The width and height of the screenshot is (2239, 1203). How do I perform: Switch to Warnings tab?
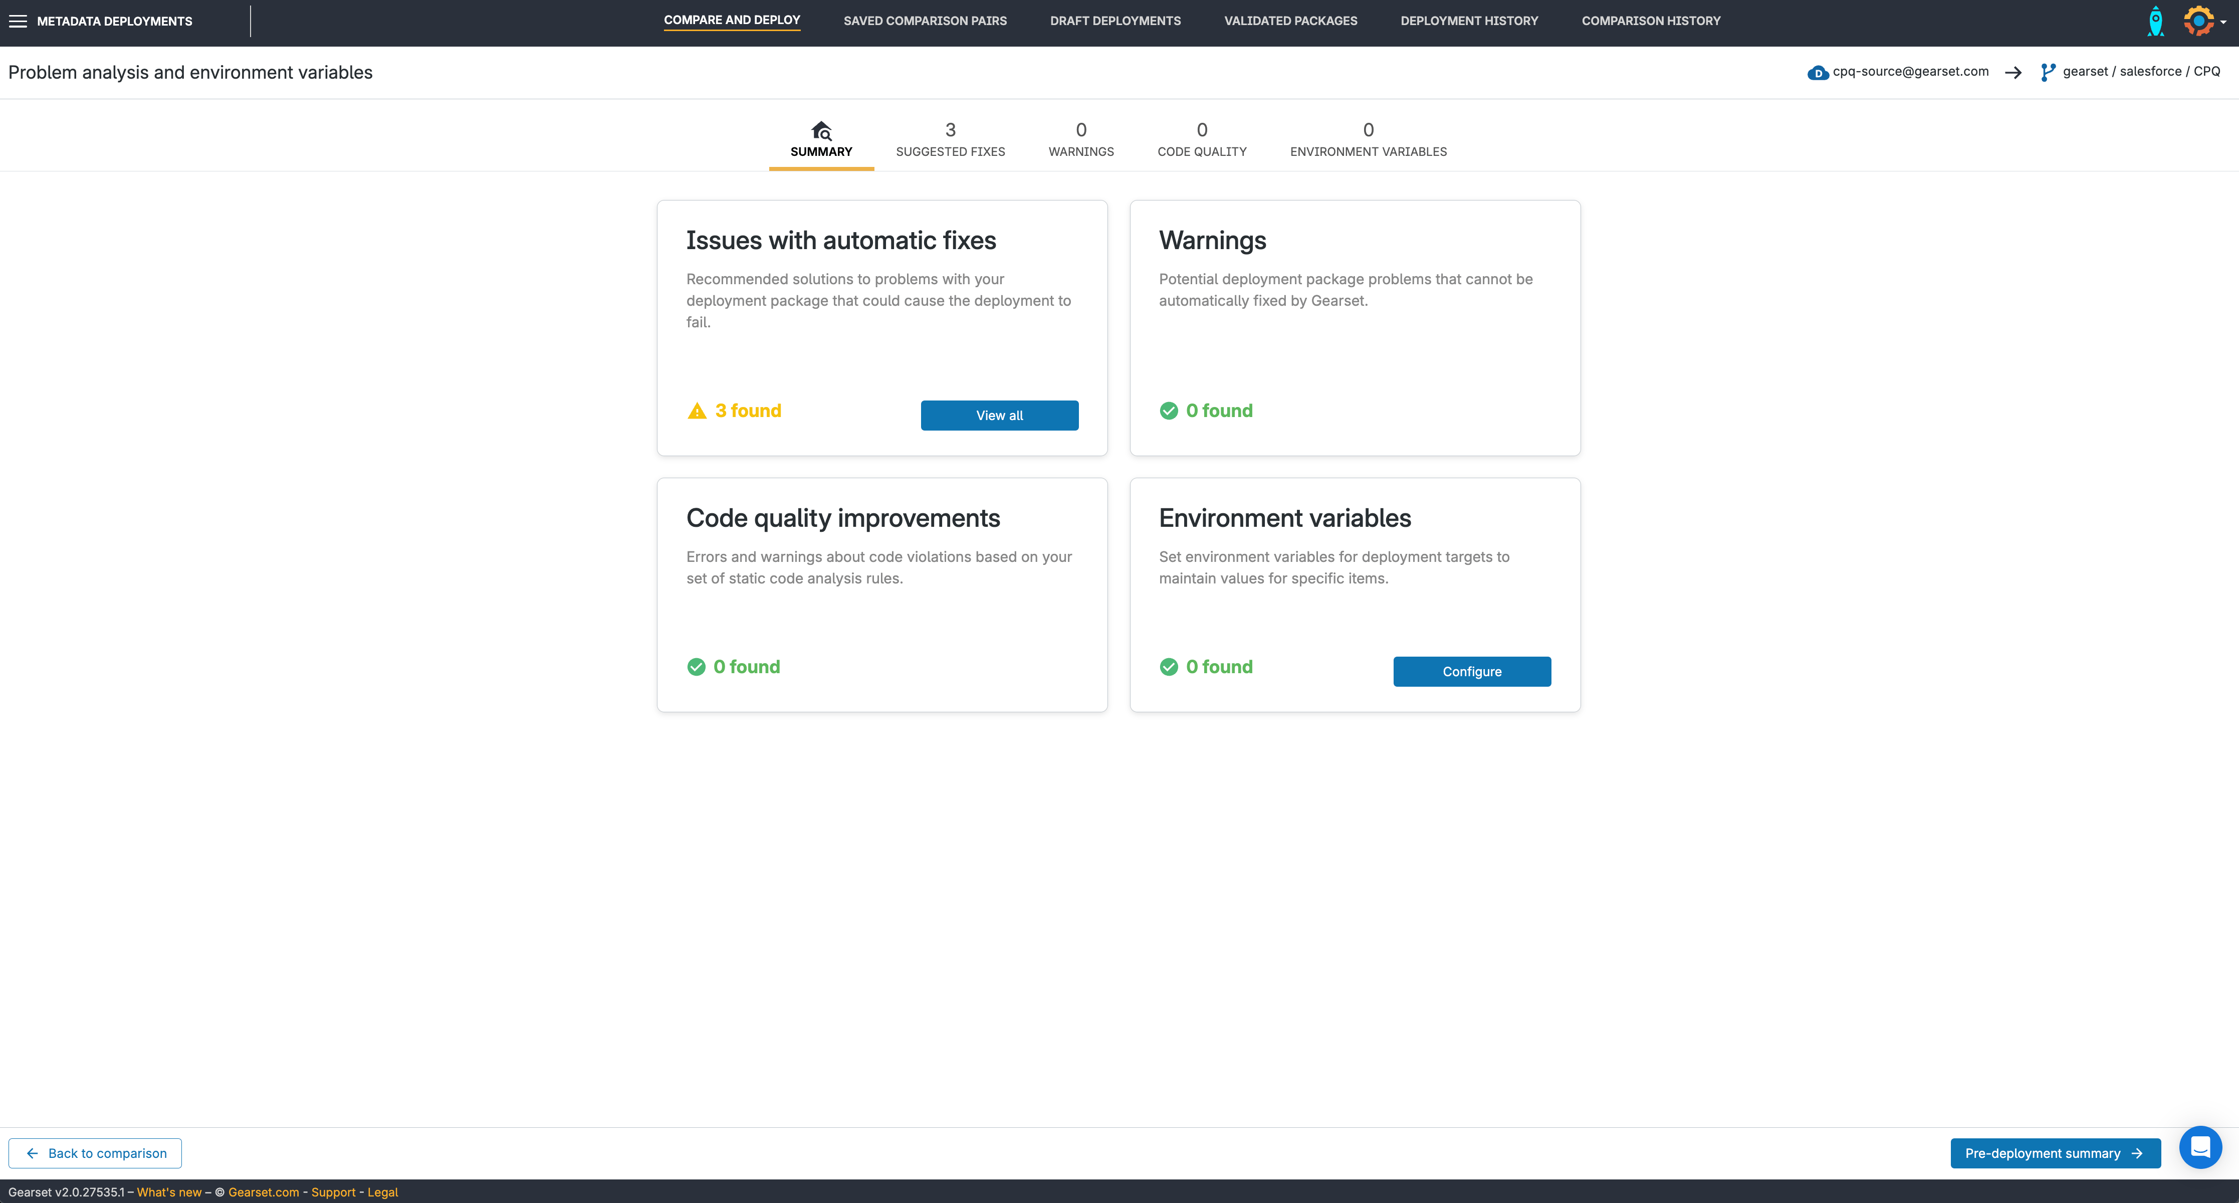pos(1080,140)
